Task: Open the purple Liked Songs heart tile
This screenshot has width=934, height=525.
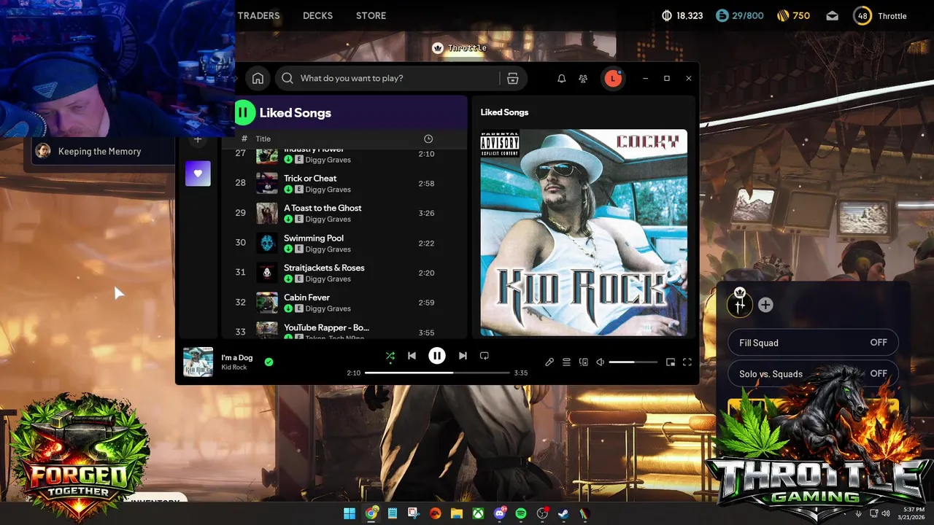Action: (198, 174)
